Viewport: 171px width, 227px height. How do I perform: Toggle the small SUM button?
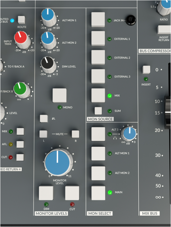[98, 111]
